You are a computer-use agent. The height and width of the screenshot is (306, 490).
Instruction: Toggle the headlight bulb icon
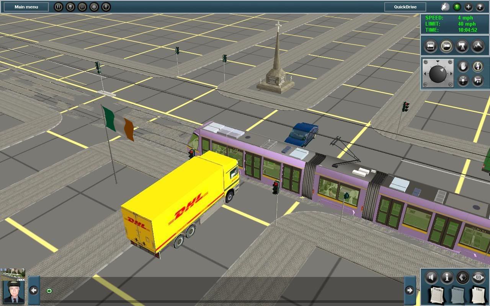463,81
